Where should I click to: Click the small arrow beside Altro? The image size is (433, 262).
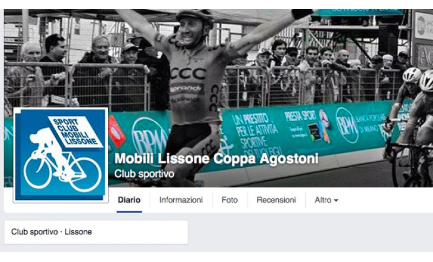pyautogui.click(x=336, y=200)
